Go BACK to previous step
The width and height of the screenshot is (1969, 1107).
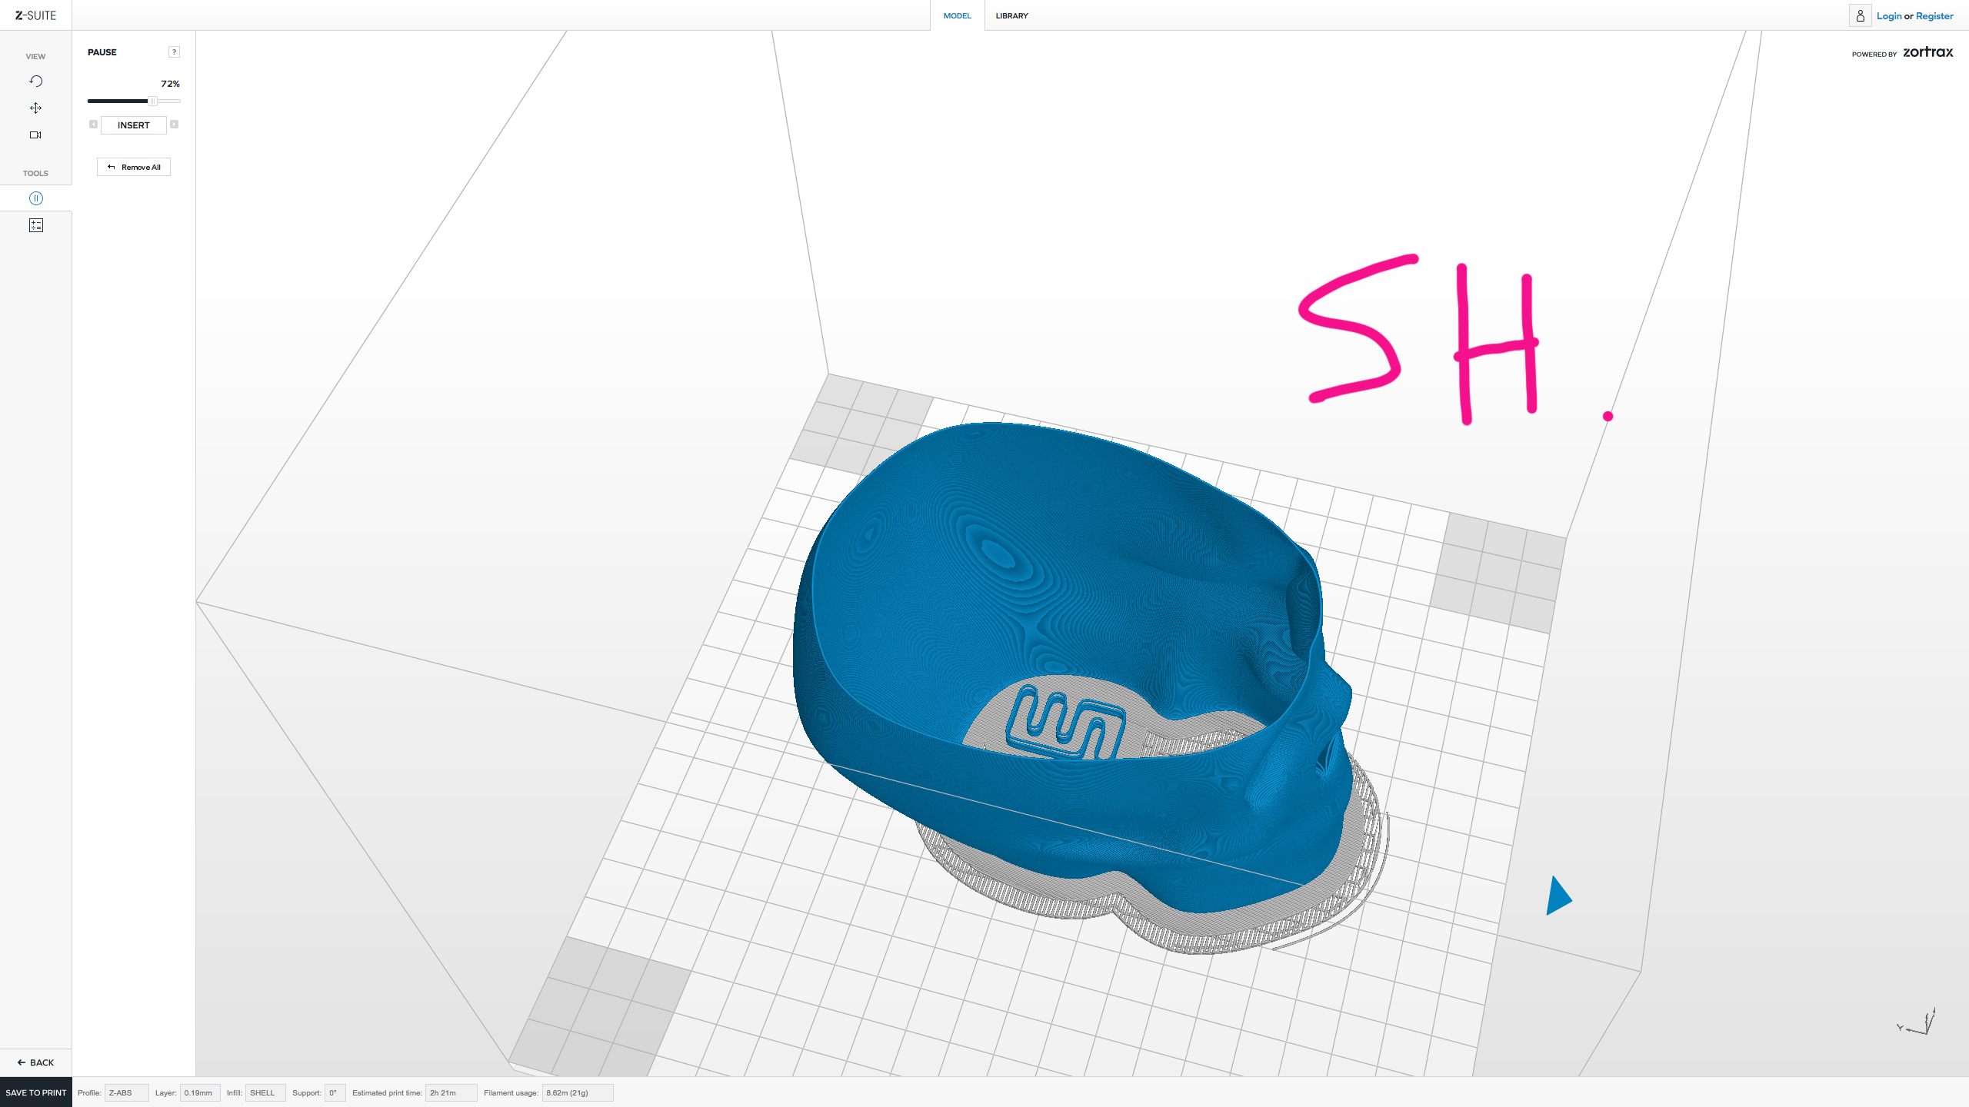(35, 1062)
